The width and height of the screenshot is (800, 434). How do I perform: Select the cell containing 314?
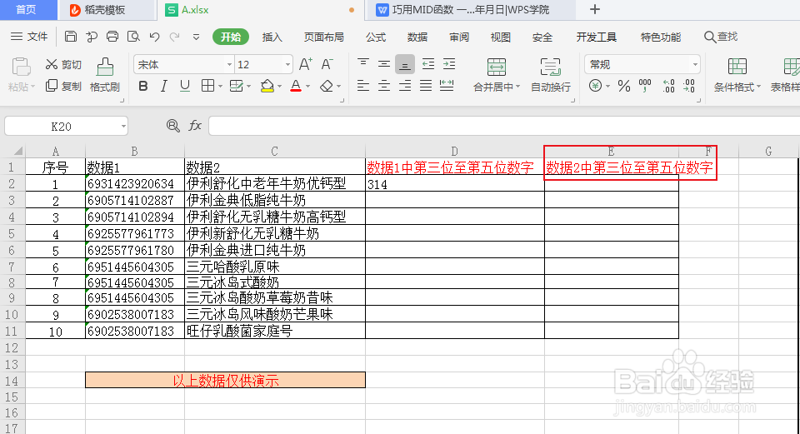pyautogui.click(x=455, y=184)
